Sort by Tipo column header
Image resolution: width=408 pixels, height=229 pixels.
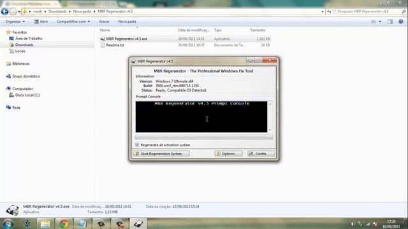click(x=217, y=30)
